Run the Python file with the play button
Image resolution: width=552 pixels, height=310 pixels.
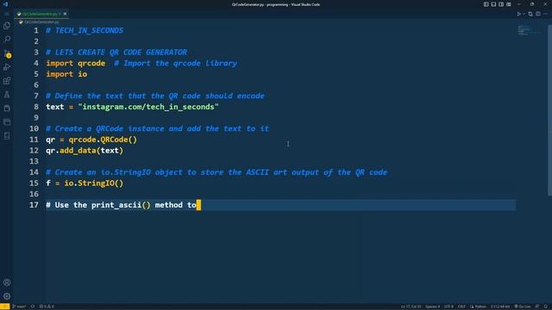pos(518,14)
